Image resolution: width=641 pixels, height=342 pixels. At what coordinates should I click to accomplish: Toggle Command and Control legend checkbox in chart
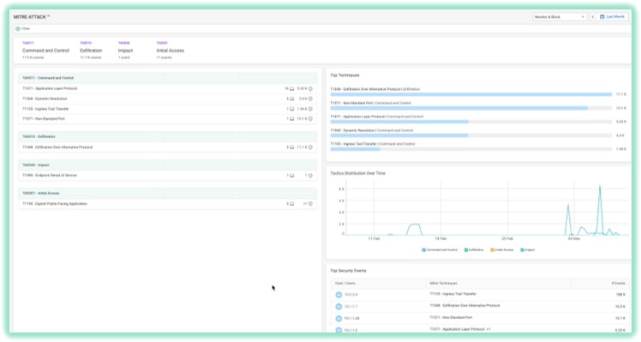coord(424,250)
